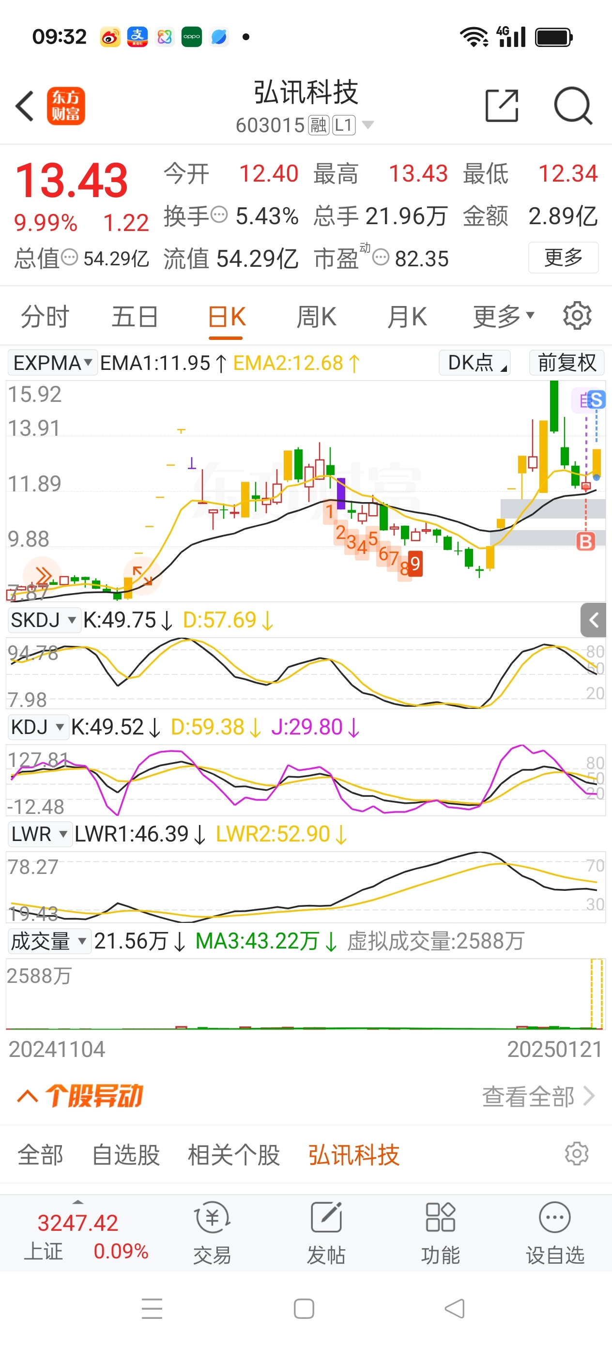Viewport: 612px width, 1346px height.
Task: Tap the current price 13.43
Action: click(72, 180)
